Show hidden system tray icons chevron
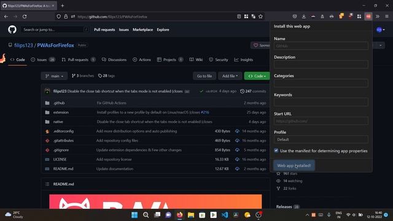Viewport: 393px width, 221px height. click(307, 215)
